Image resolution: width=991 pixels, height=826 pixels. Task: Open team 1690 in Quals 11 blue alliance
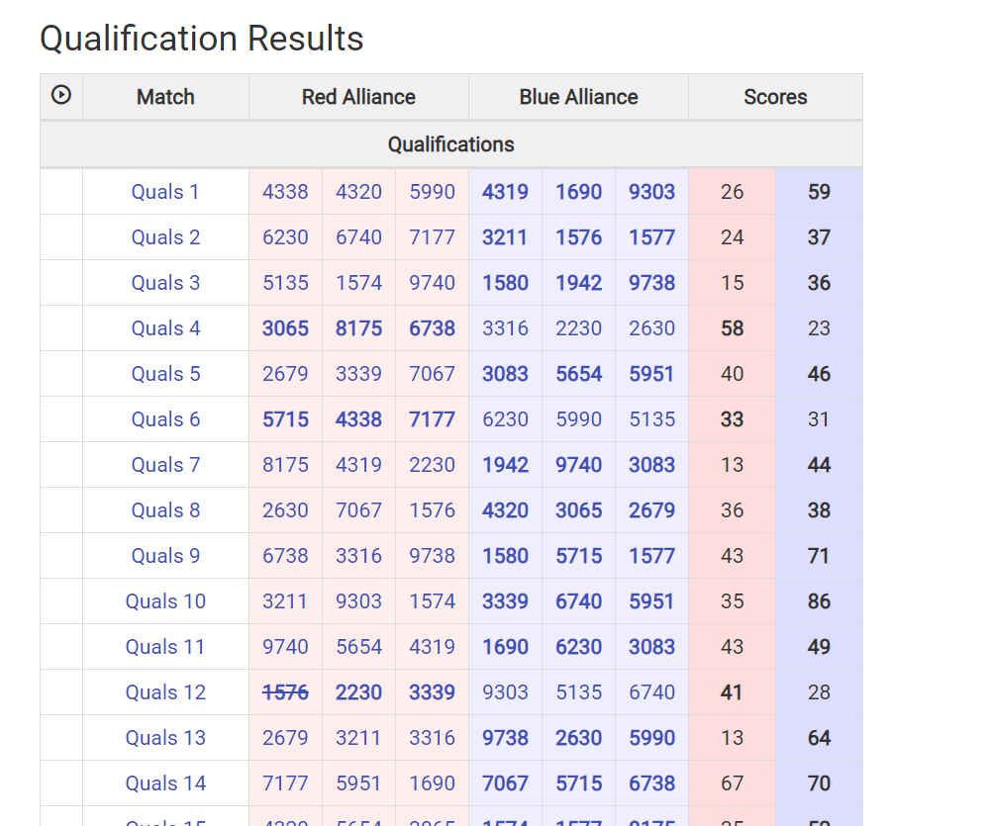coord(505,647)
